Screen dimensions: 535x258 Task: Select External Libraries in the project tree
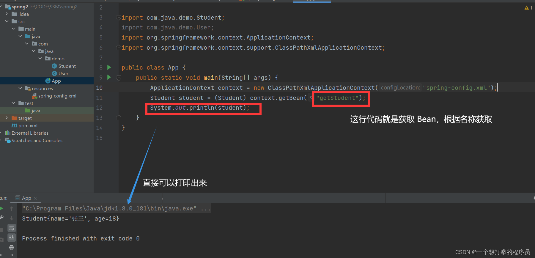click(30, 133)
